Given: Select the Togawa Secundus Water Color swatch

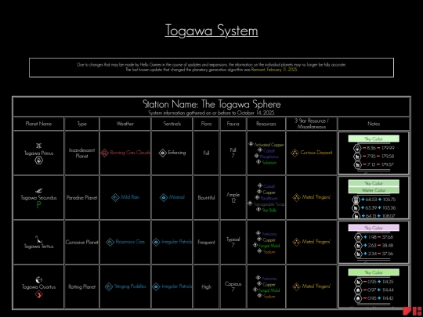Looking at the screenshot, I should tap(374, 190).
